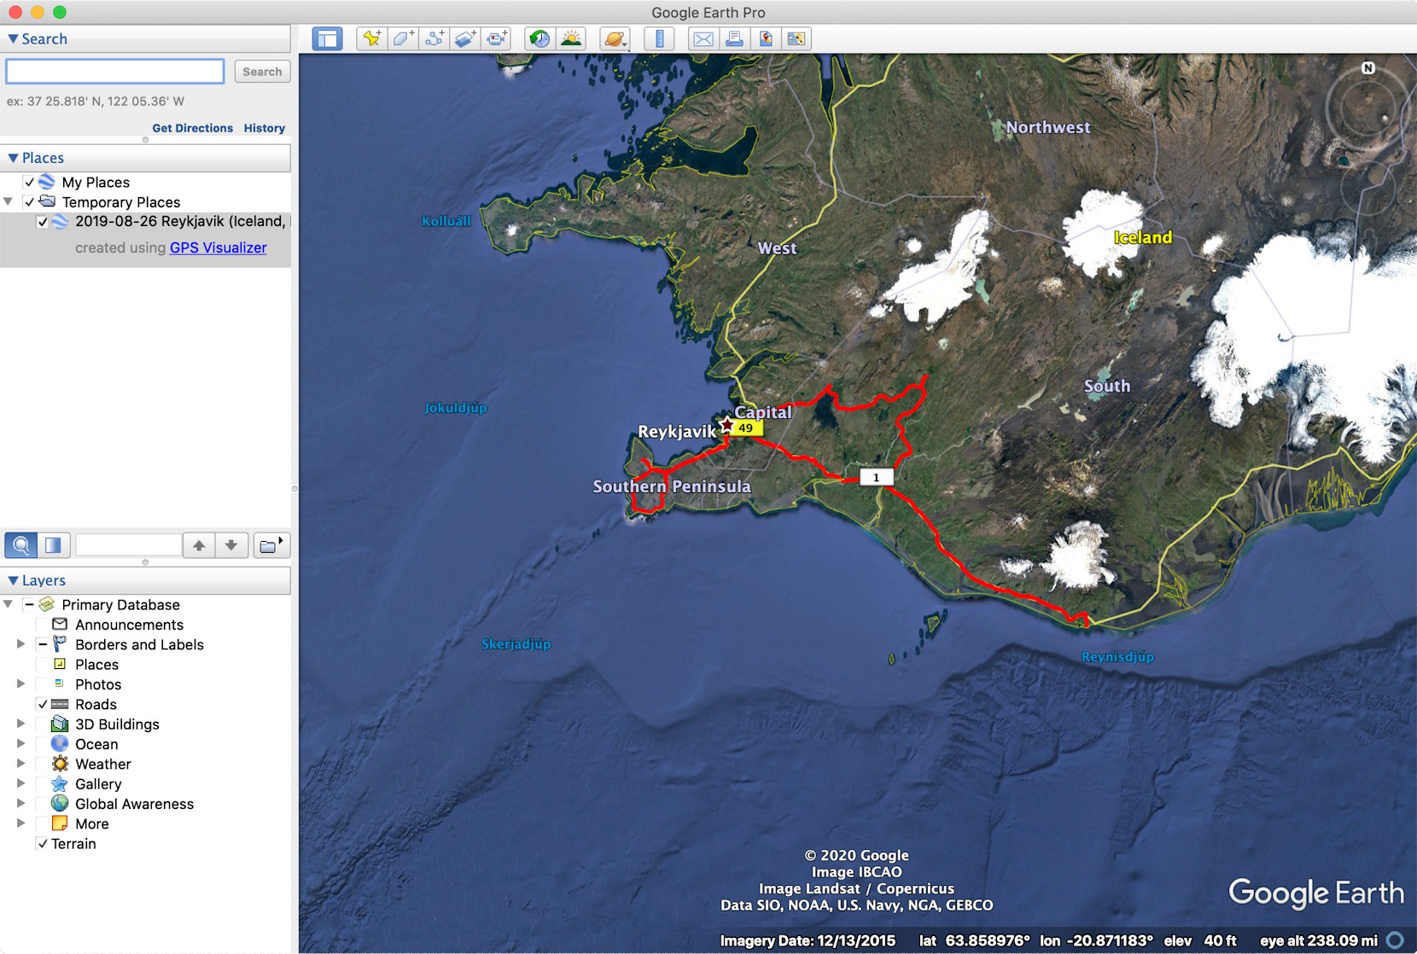Click the magnifier search places button
The width and height of the screenshot is (1417, 954).
(20, 545)
